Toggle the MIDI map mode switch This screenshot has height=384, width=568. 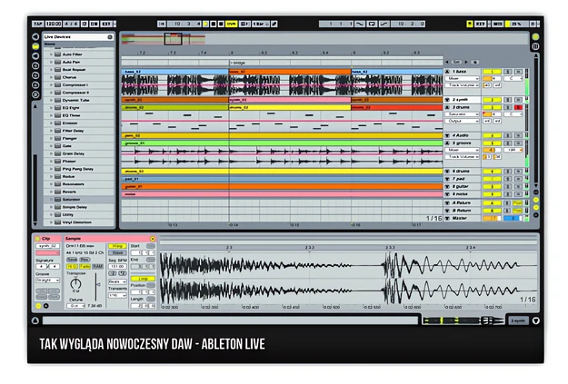pos(497,24)
